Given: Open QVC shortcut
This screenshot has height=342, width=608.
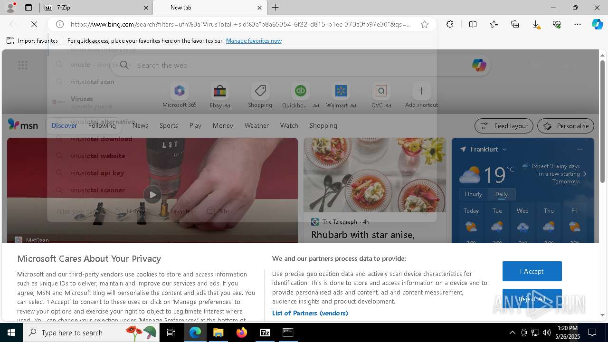Looking at the screenshot, I should point(381,96).
